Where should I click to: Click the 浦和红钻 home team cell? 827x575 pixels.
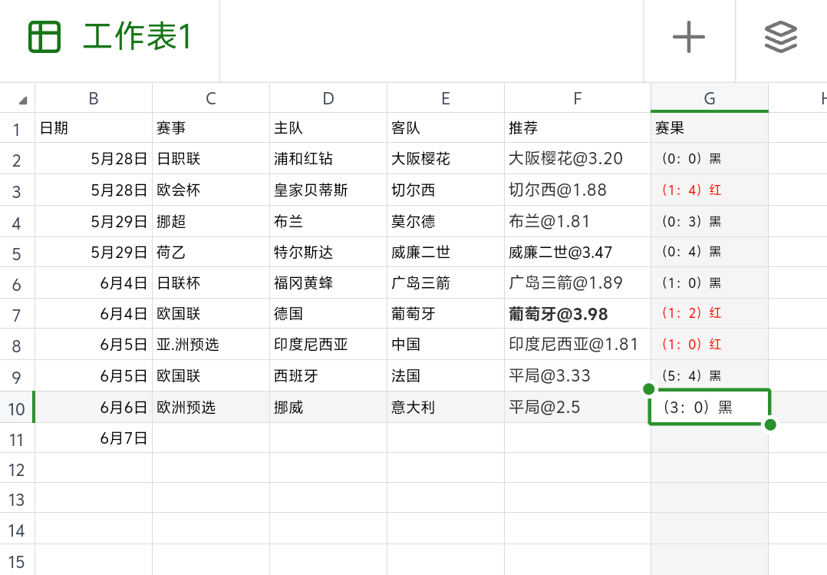click(328, 159)
